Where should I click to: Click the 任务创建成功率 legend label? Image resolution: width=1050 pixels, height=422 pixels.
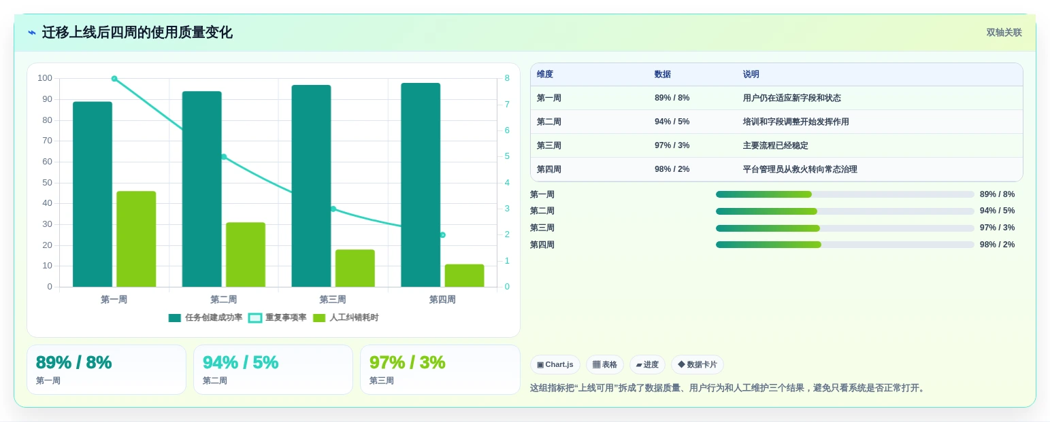point(214,318)
